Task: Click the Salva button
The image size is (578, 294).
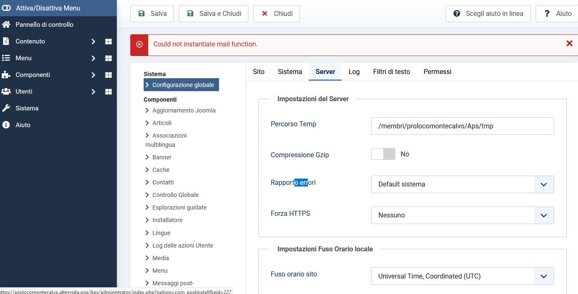Action: (152, 13)
